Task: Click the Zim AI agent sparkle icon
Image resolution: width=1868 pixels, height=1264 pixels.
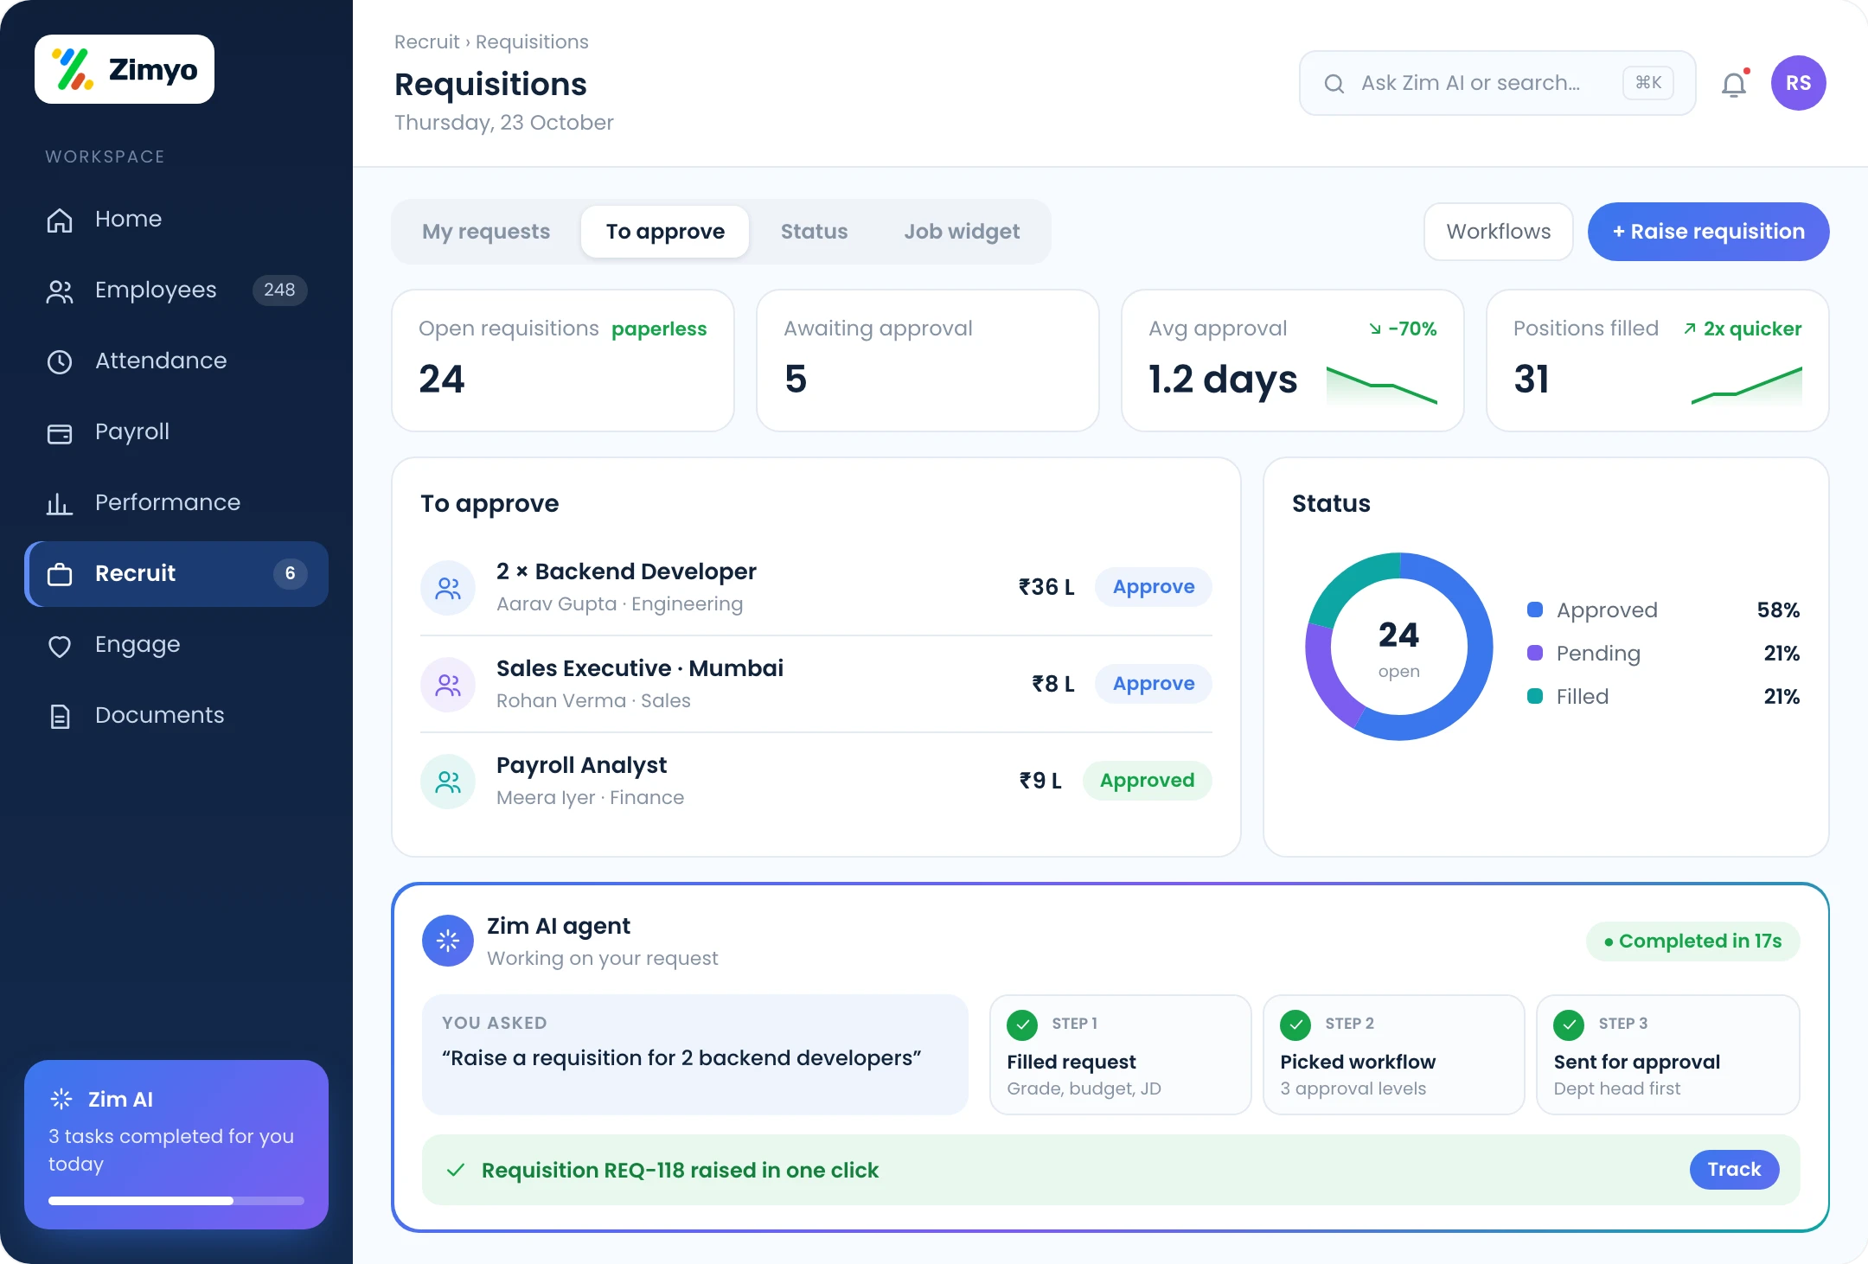Action: 448,941
